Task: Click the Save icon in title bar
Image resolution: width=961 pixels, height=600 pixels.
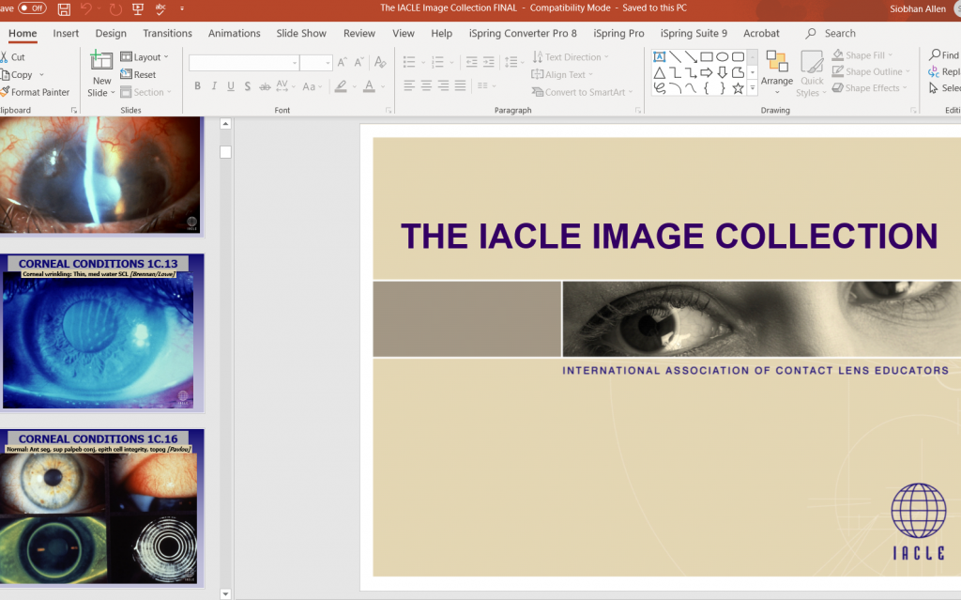Action: coord(64,9)
